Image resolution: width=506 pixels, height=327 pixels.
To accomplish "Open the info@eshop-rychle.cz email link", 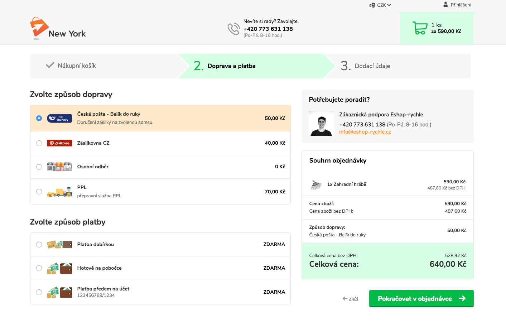I will click(x=365, y=132).
